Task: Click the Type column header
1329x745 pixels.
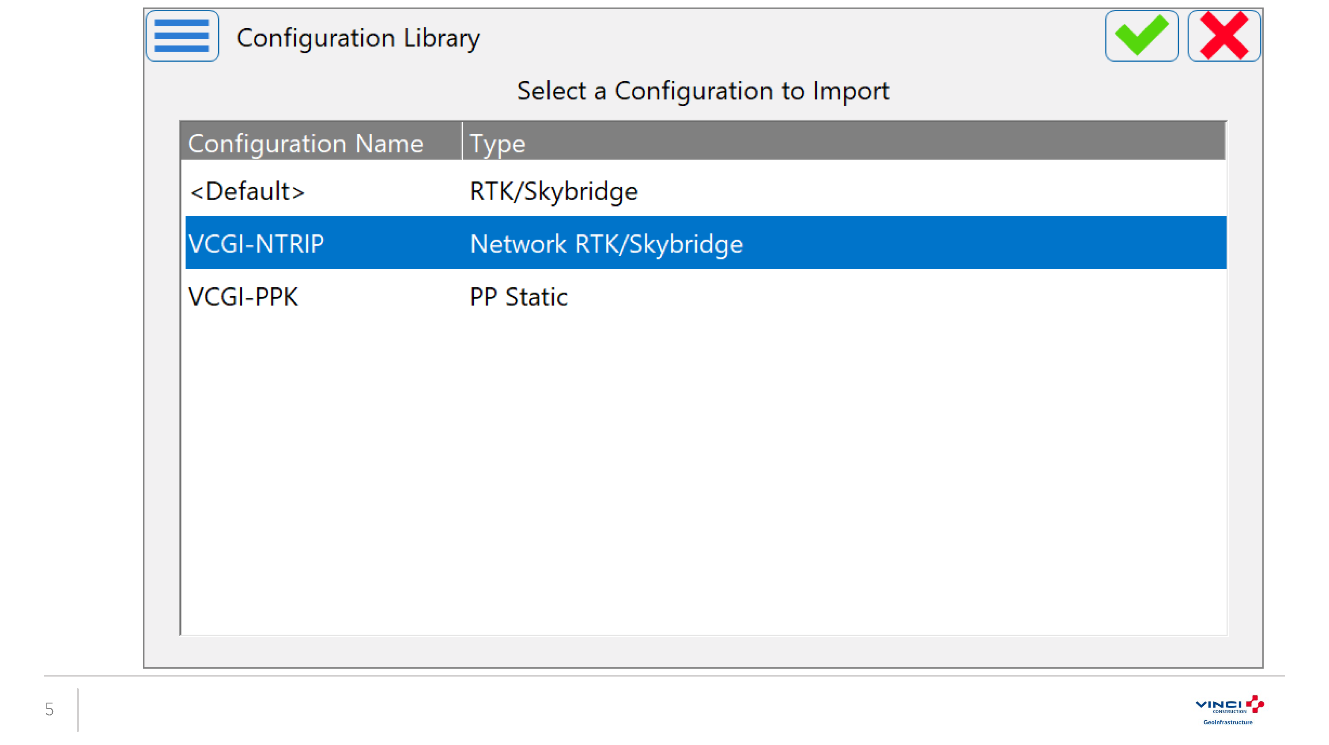Action: pos(844,142)
